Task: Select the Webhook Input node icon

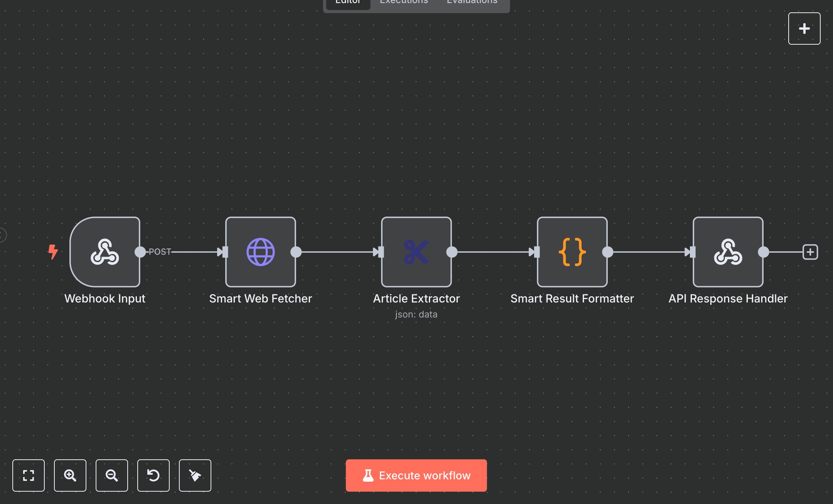Action: point(105,252)
